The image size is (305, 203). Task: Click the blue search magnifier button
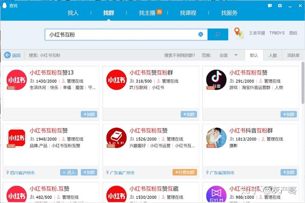click(x=218, y=35)
